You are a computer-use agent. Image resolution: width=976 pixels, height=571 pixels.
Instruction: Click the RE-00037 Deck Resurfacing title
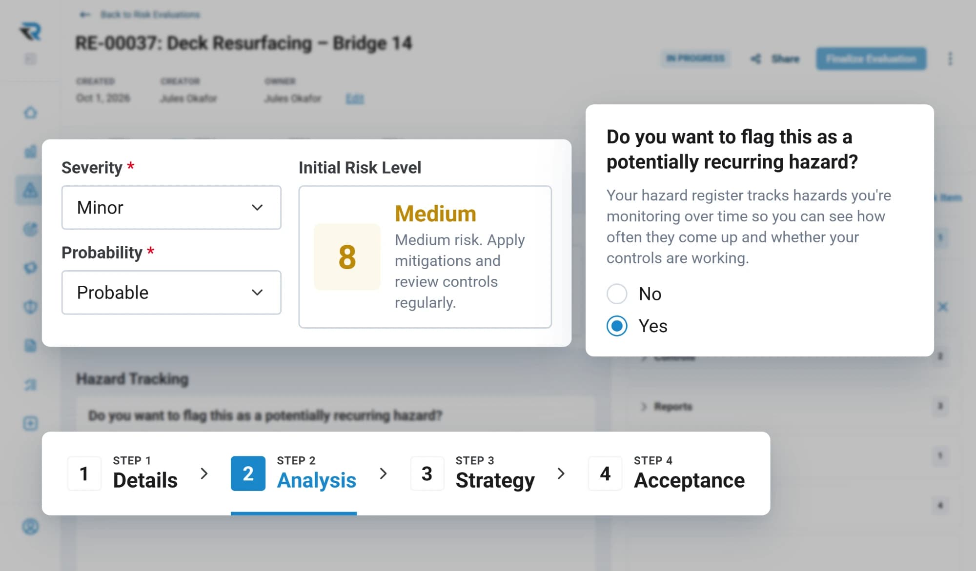pyautogui.click(x=244, y=43)
